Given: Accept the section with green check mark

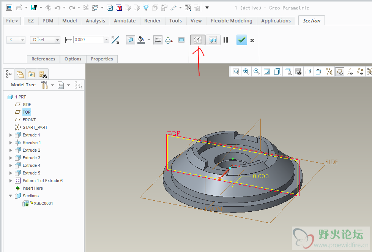Looking at the screenshot, I should tap(241, 40).
